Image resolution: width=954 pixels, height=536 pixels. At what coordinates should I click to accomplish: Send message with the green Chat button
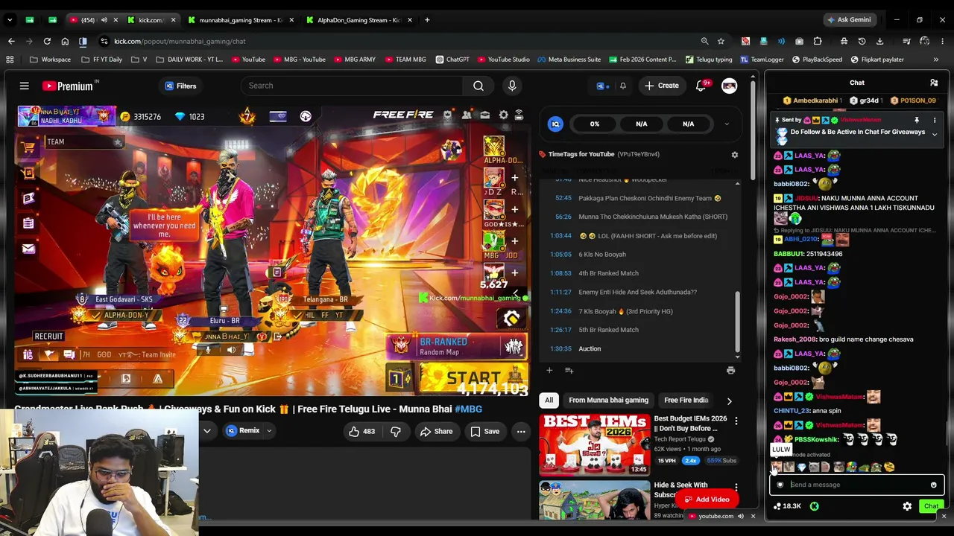(931, 506)
